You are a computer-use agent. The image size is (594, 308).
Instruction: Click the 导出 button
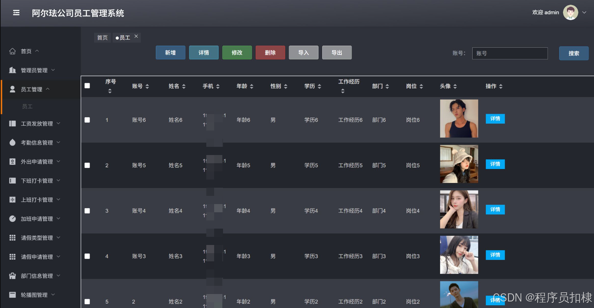coord(337,52)
